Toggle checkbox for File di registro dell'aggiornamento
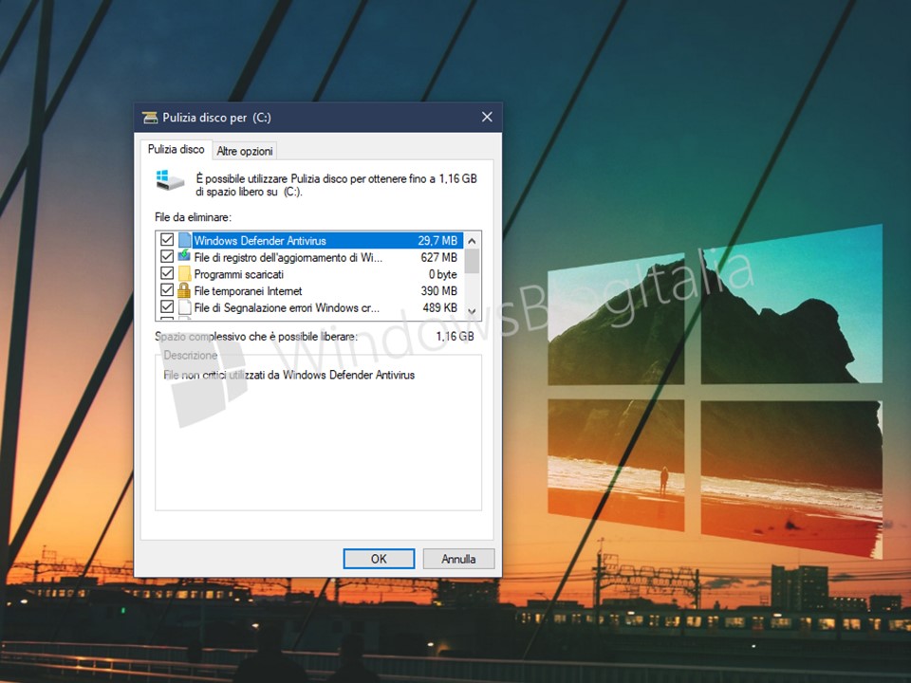This screenshot has height=683, width=911. (167, 257)
